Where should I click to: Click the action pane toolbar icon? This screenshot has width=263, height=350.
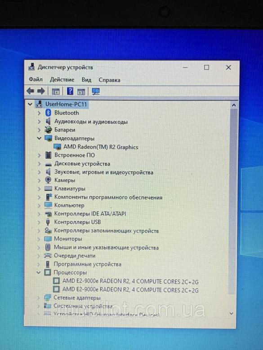(81, 92)
